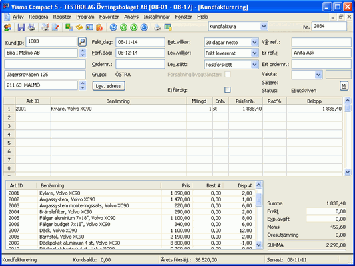
Task: Click the save-and-print toolbar icon
Action: click(31, 27)
